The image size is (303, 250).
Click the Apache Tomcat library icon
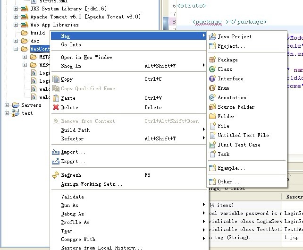pos(25,17)
